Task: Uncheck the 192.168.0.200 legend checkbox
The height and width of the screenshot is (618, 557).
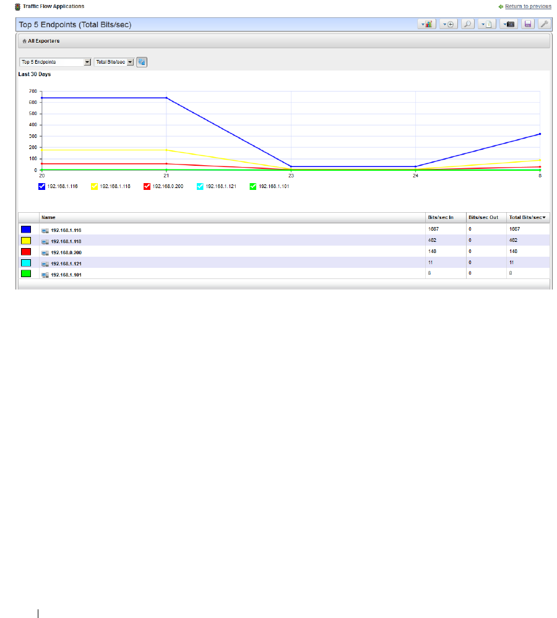Action: pyautogui.click(x=147, y=186)
